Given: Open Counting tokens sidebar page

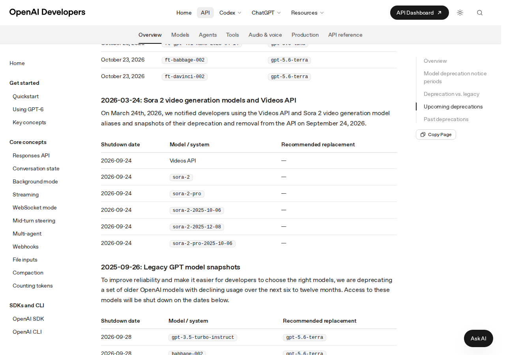Looking at the screenshot, I should [x=33, y=286].
